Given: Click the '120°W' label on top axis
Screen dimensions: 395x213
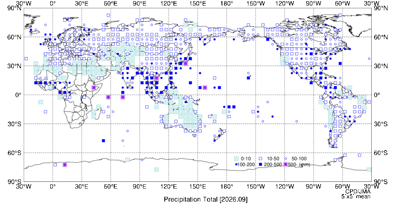Looking at the screenshot, I should coord(285,4).
